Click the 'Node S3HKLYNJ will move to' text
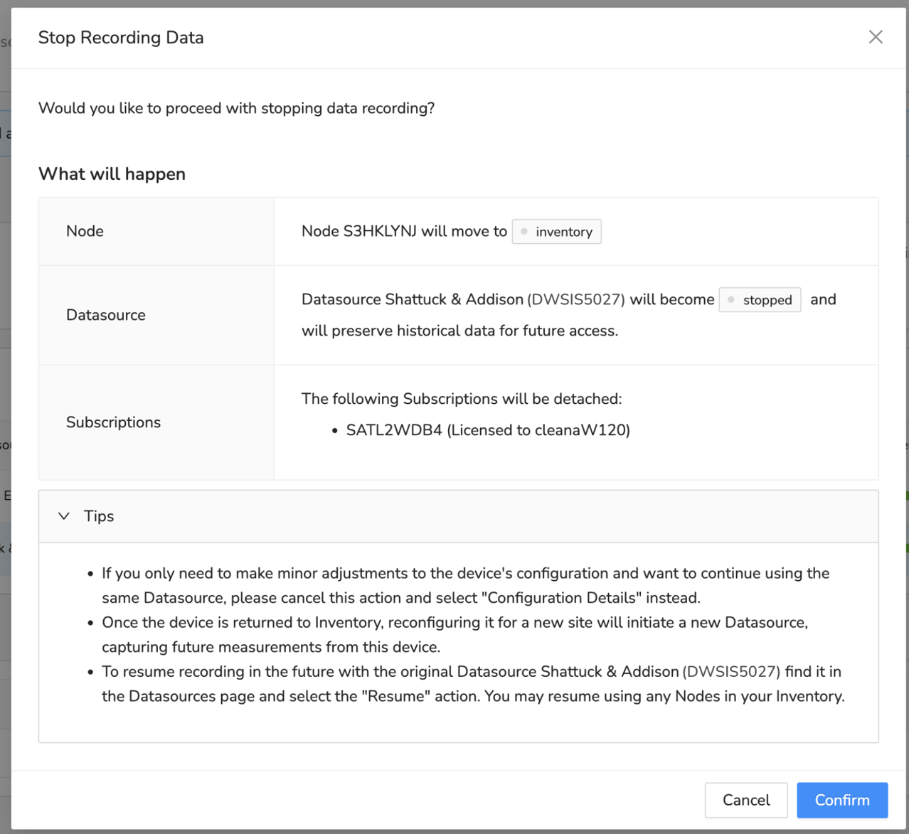Image resolution: width=909 pixels, height=834 pixels. pyautogui.click(x=403, y=231)
